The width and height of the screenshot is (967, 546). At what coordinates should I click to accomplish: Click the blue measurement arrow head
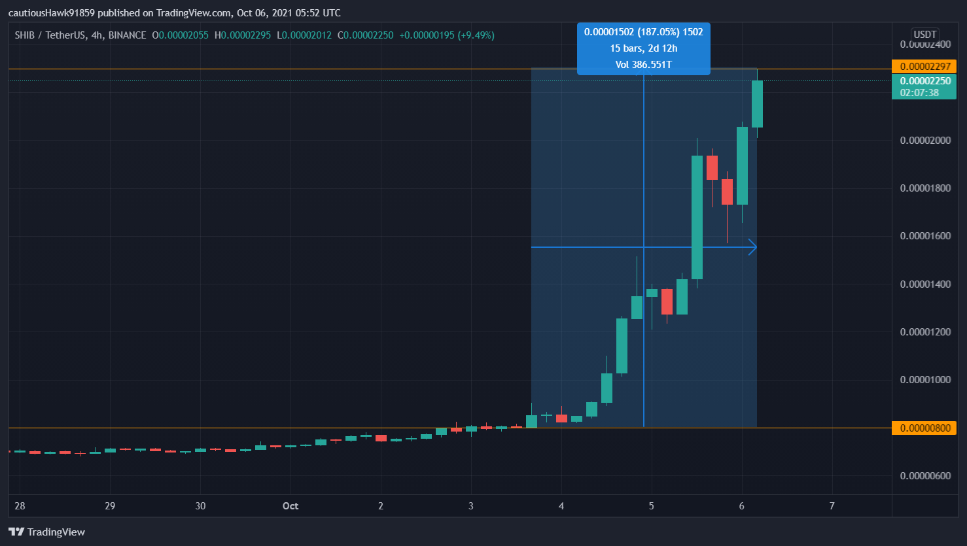point(752,247)
